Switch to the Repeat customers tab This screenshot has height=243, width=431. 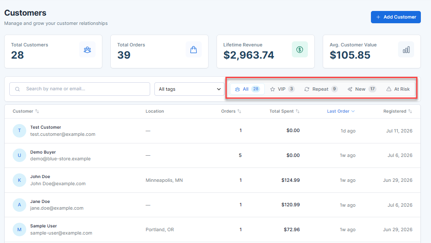point(321,89)
